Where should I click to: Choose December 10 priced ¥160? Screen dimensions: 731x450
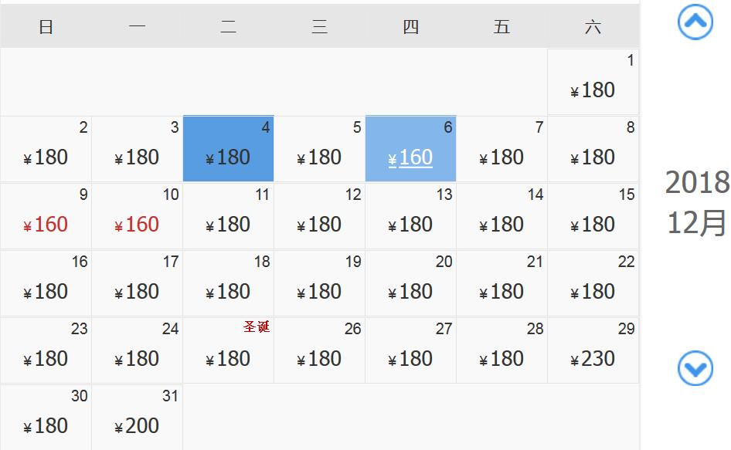tap(137, 216)
